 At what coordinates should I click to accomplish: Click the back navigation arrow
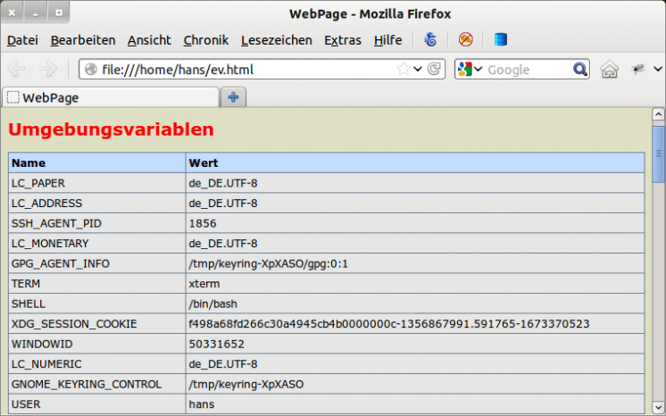click(x=17, y=69)
